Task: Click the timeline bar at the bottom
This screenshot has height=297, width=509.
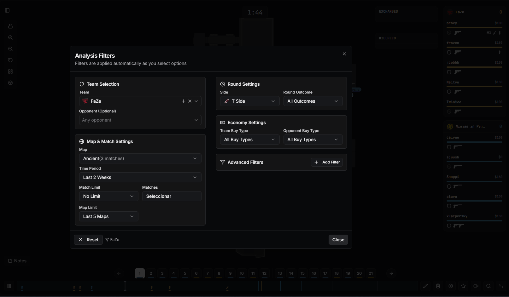Action: click(218, 286)
